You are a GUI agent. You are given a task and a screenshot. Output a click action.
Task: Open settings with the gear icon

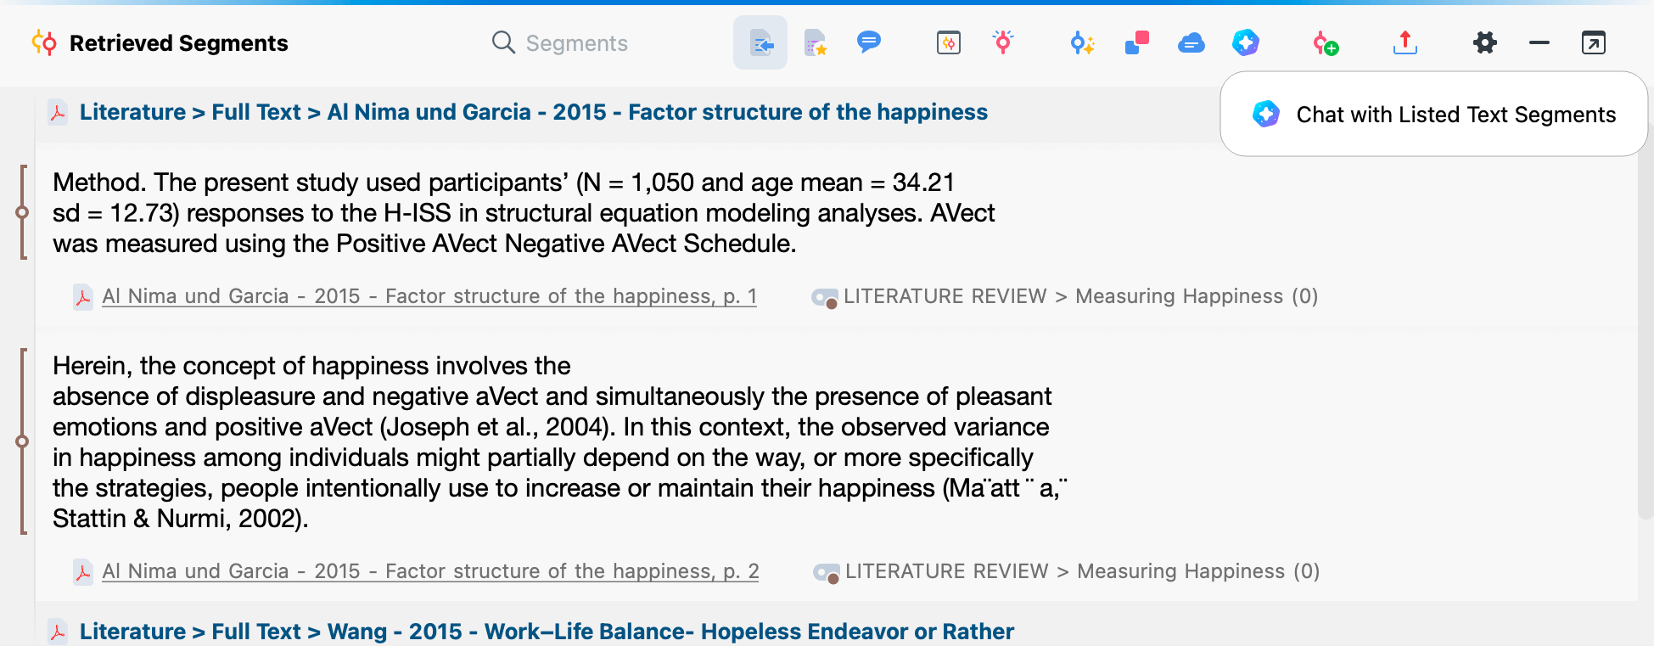(x=1484, y=42)
